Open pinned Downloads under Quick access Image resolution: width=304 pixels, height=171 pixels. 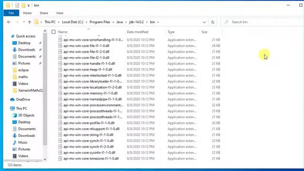27,49
